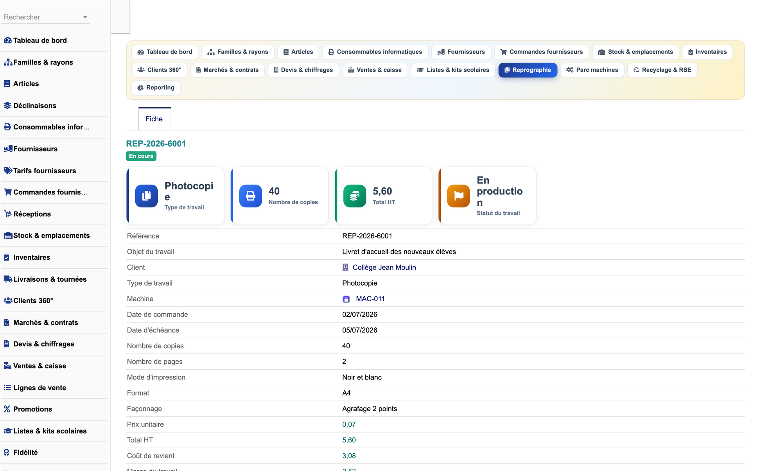Open Recyclage & RSE in top navigation
Viewport: 761px width, 471px height.
tap(662, 70)
